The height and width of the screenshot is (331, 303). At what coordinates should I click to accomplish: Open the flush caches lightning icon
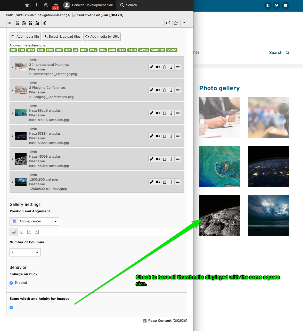click(37, 5)
